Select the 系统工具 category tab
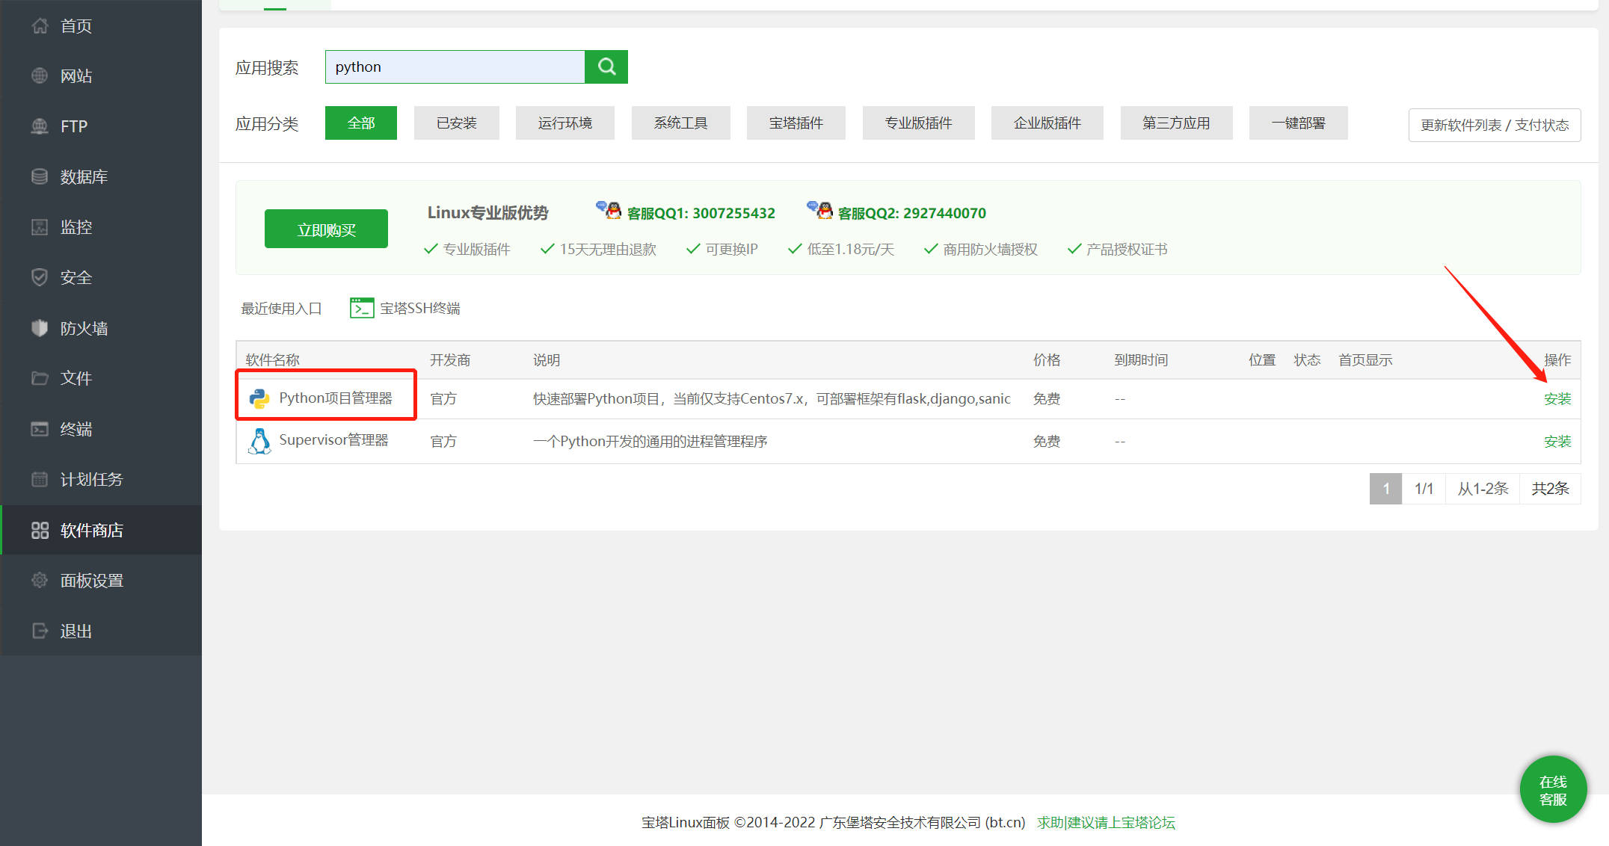 [x=681, y=123]
